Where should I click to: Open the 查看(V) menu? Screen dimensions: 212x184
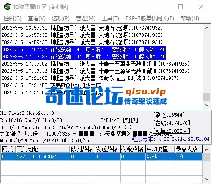tap(37, 18)
